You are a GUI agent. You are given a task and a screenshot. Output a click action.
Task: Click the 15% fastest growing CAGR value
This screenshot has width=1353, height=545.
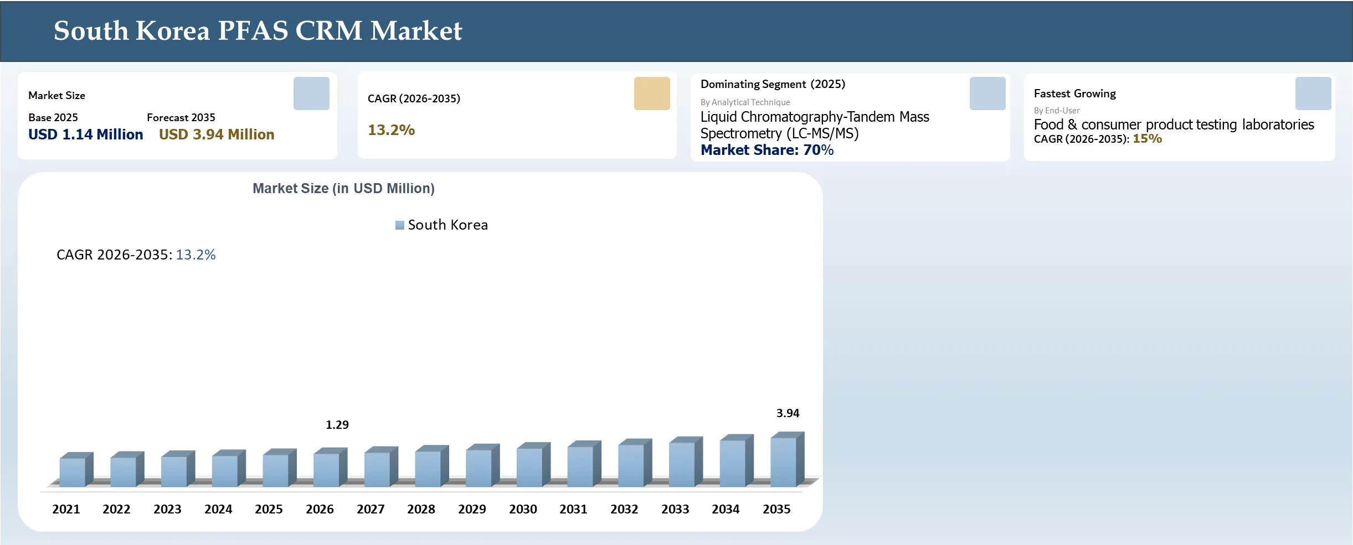click(1147, 139)
